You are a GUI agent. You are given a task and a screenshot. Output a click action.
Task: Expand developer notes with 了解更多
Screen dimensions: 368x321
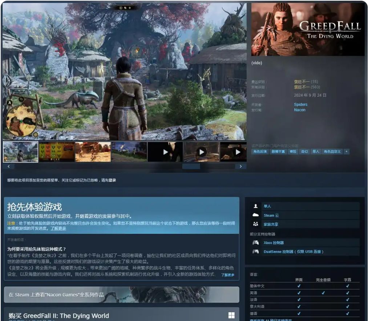228,275
